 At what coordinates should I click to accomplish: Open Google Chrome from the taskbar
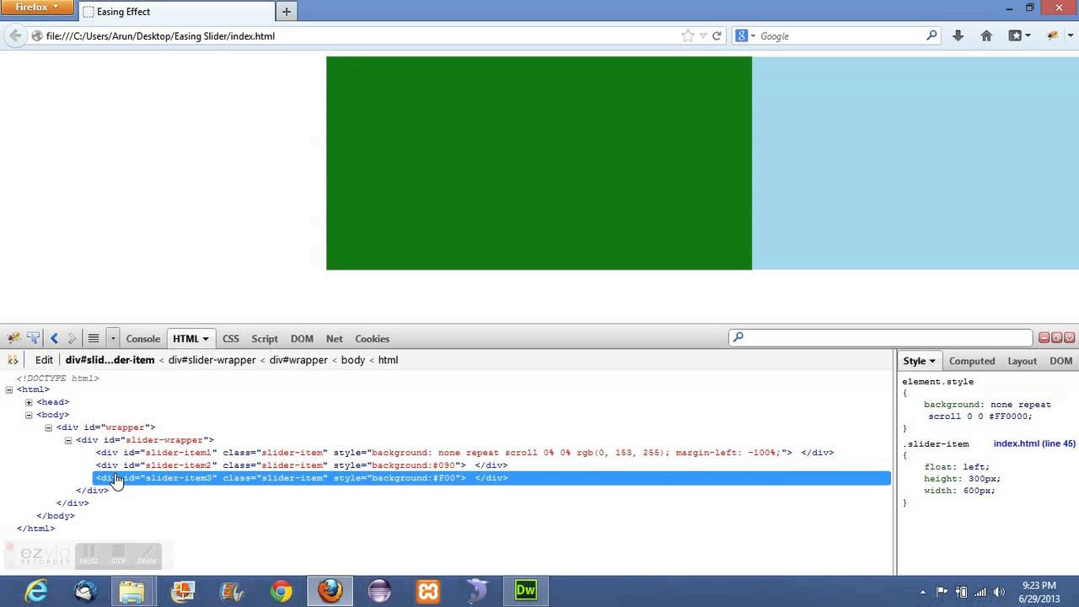(x=281, y=591)
